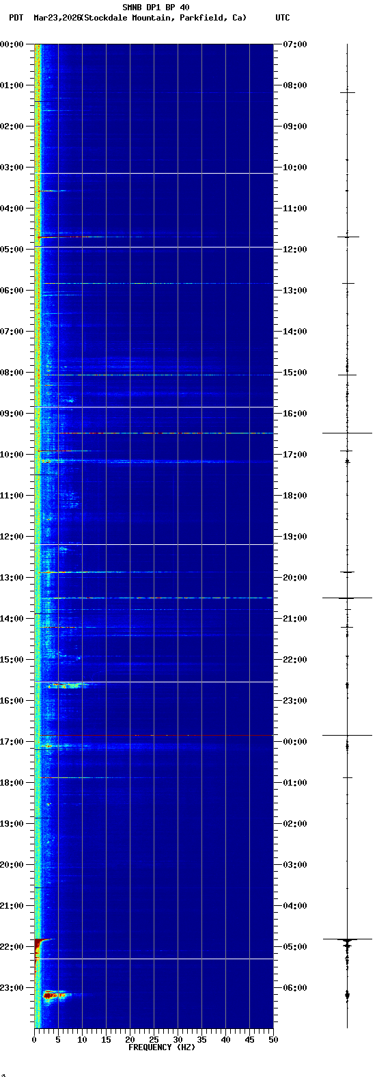Screen dimensions: 377x1083
Task: Click the PDT time label "10:00"
Action: pyautogui.click(x=12, y=455)
